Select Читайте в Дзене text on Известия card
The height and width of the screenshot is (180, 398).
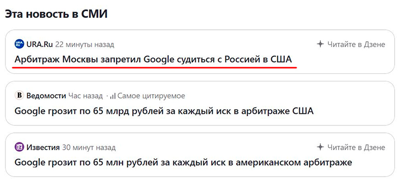(356, 147)
